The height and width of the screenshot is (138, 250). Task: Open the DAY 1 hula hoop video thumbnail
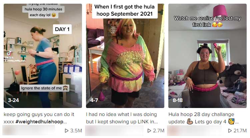[x=43, y=56]
